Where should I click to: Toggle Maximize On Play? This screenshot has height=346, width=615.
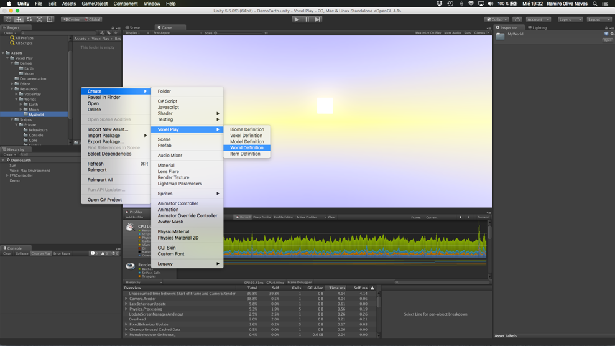coord(428,33)
